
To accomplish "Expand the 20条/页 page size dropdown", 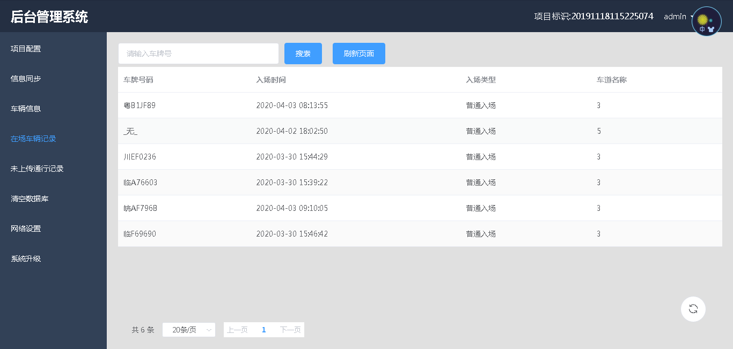I will point(189,330).
